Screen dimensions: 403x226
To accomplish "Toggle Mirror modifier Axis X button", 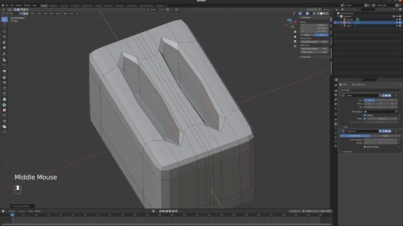I will pyautogui.click(x=369, y=100).
